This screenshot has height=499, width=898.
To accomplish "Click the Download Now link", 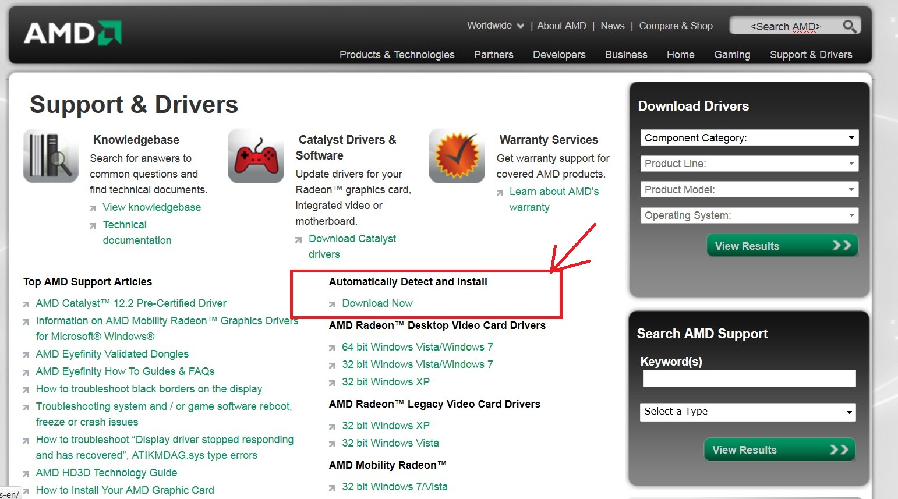I will [x=377, y=303].
